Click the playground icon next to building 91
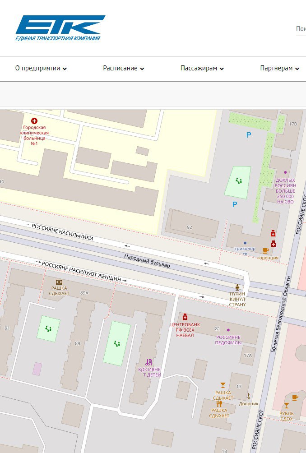This screenshot has width=306, height=453. pyautogui.click(x=48, y=328)
